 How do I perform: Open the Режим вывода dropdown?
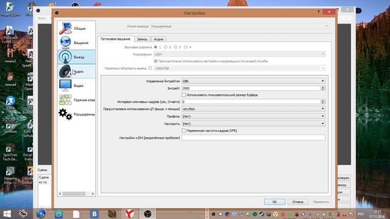(240, 26)
